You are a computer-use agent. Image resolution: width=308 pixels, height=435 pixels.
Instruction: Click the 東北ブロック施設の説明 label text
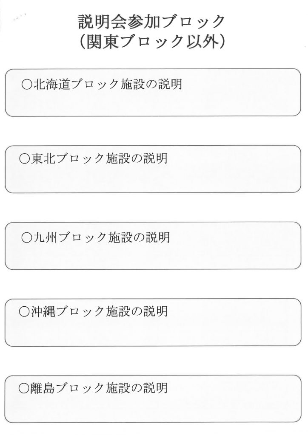click(x=99, y=159)
